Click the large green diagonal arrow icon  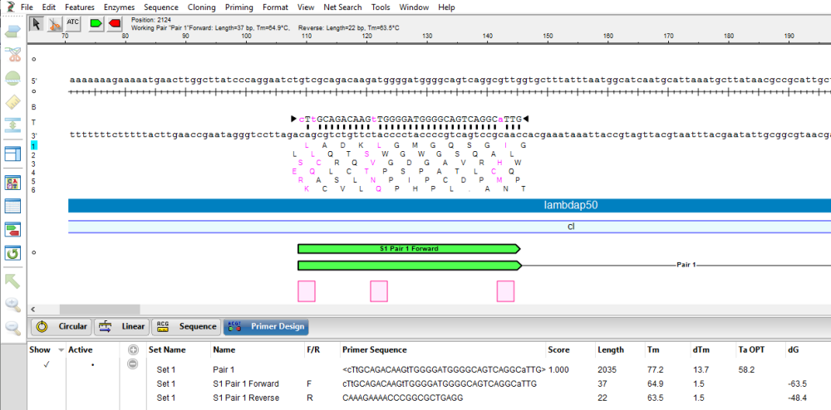point(12,281)
